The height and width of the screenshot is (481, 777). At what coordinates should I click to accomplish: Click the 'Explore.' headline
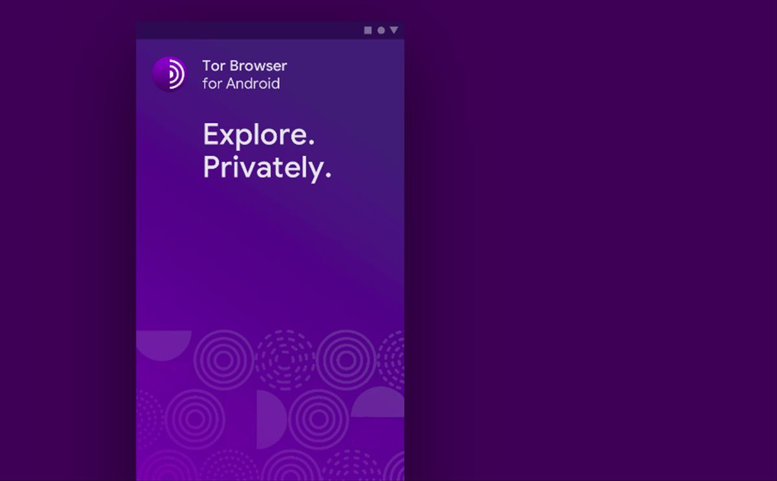(259, 135)
